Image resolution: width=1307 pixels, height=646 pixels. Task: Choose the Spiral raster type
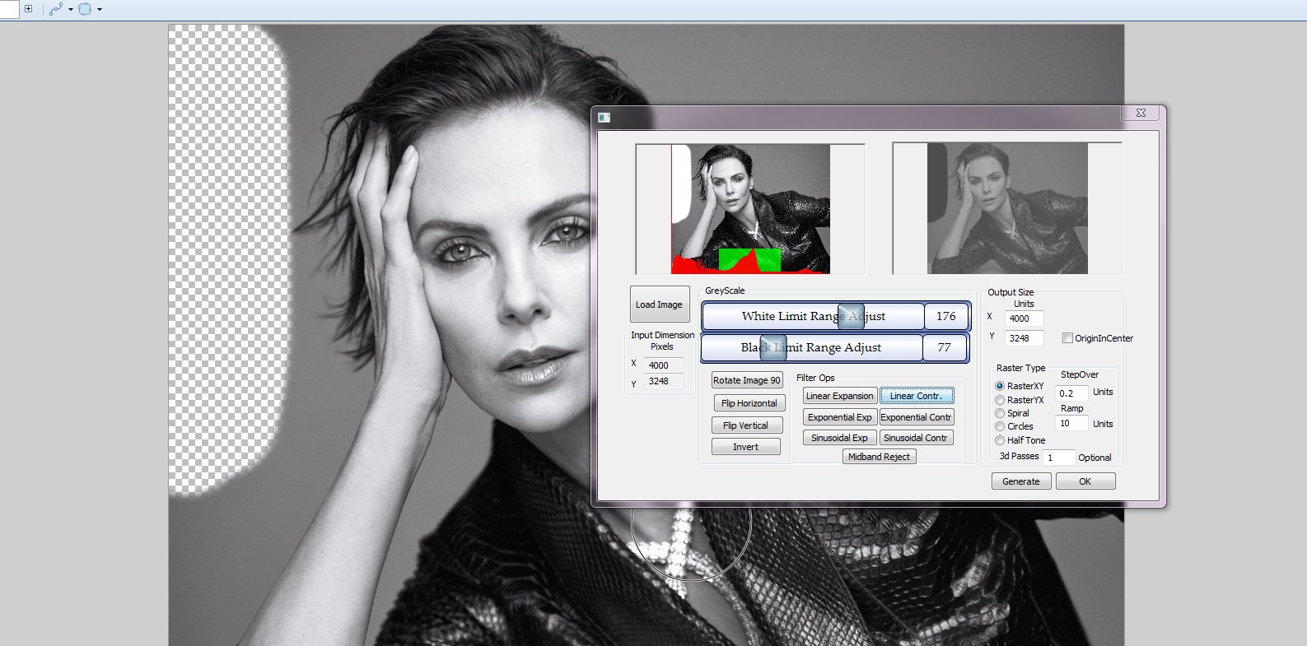click(x=1000, y=413)
